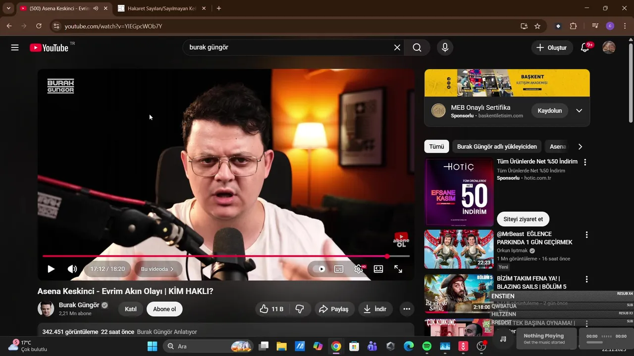Open the 'Bu videoda' chapters chip
The height and width of the screenshot is (356, 634).
click(158, 269)
